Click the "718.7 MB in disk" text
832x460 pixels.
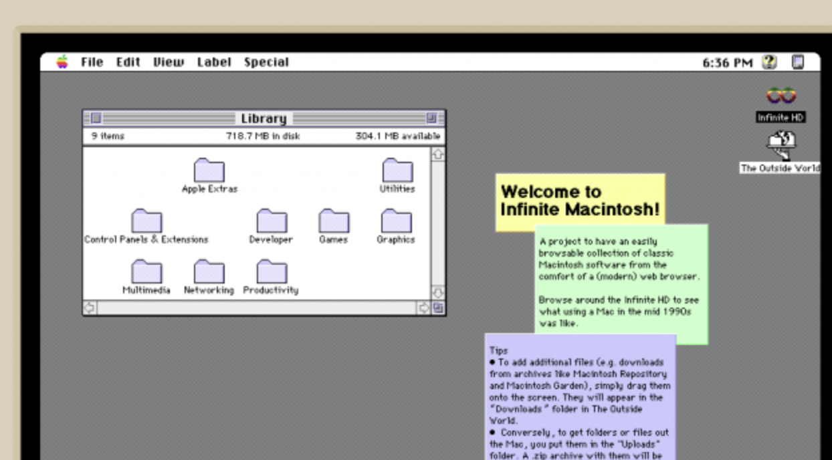tap(263, 136)
